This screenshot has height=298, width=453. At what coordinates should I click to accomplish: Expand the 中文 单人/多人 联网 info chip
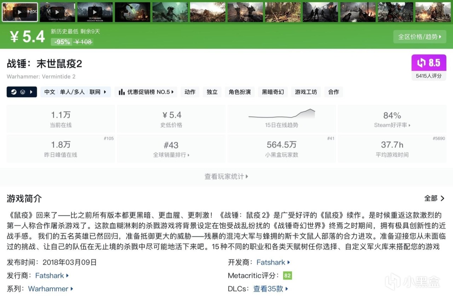click(75, 92)
